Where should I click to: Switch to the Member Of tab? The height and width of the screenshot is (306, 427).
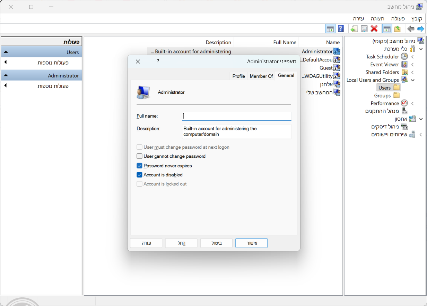click(x=261, y=76)
